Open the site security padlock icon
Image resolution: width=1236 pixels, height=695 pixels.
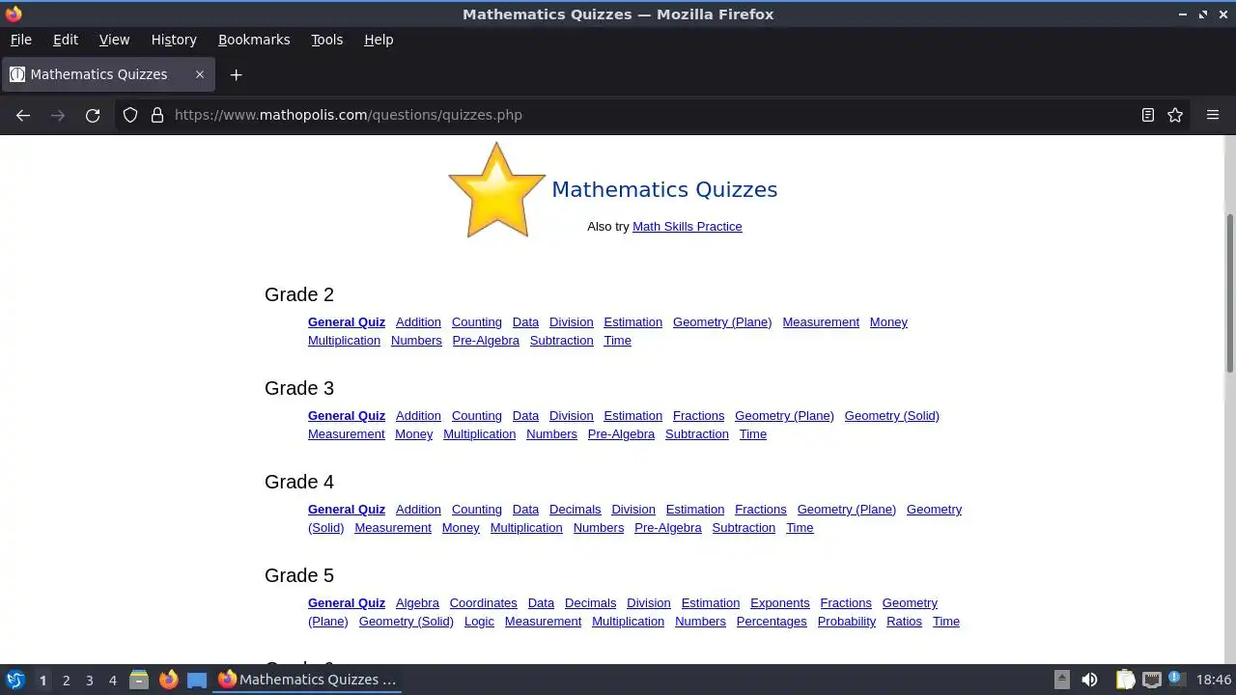[157, 115]
